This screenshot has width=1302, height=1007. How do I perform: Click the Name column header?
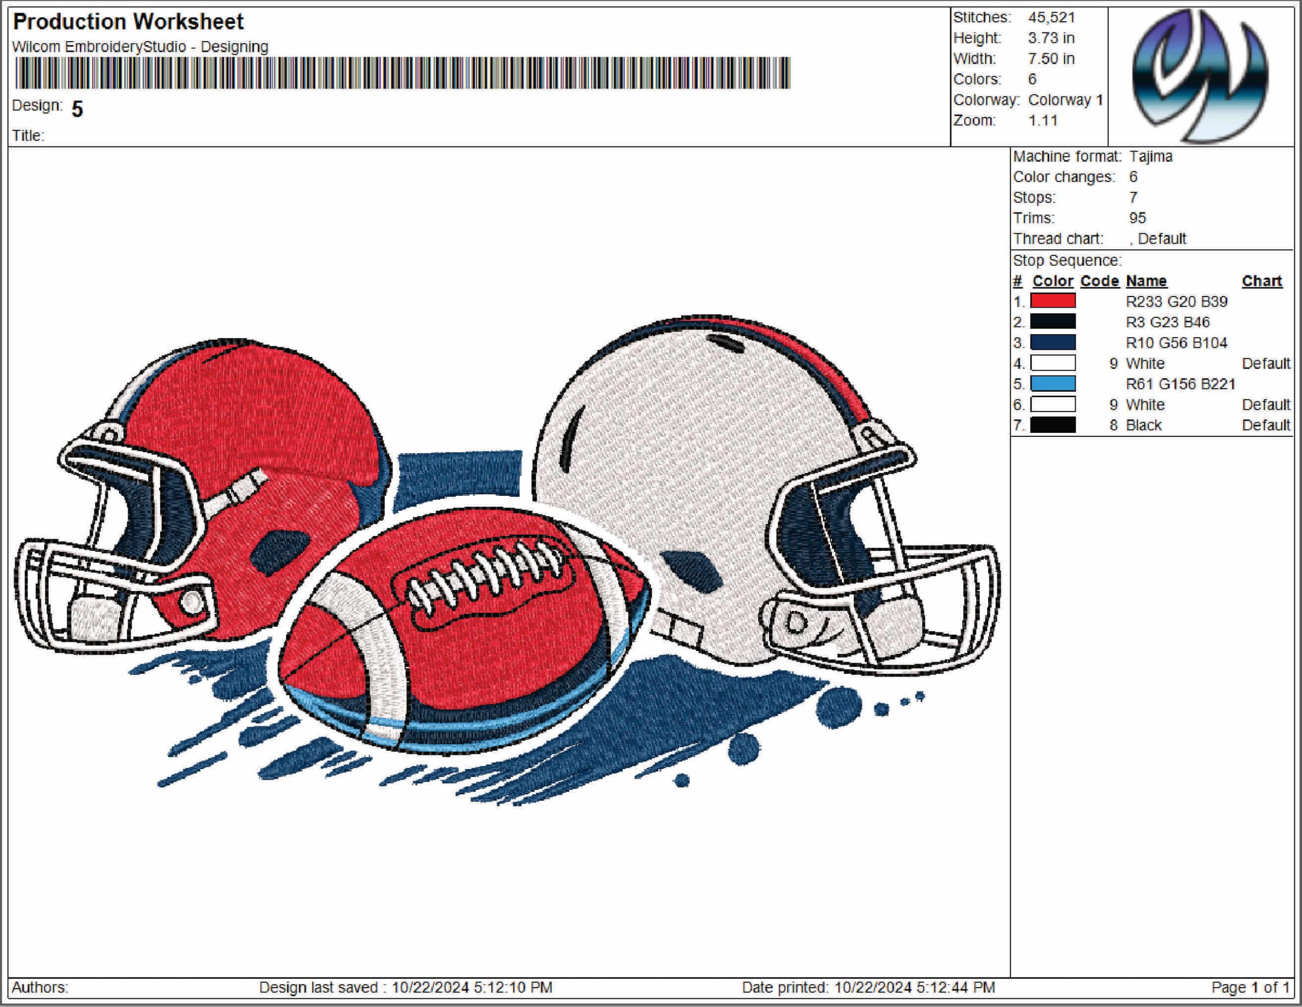click(x=1146, y=281)
